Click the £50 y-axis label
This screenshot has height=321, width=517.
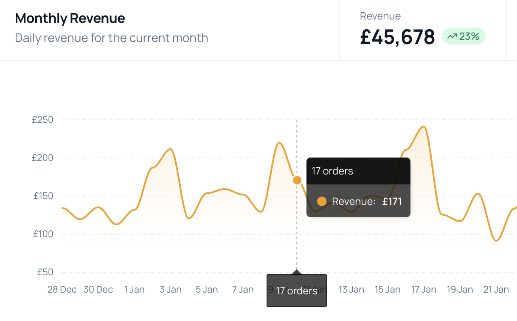44,272
